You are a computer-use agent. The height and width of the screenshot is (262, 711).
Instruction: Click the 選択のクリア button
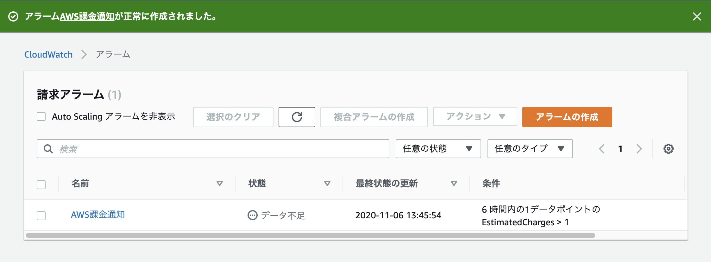tap(233, 117)
